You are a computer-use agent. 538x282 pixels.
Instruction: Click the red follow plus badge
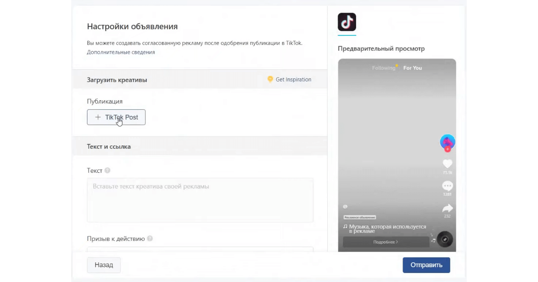[x=447, y=150]
